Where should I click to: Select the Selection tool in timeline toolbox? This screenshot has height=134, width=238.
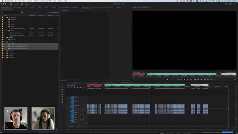(x=62, y=84)
